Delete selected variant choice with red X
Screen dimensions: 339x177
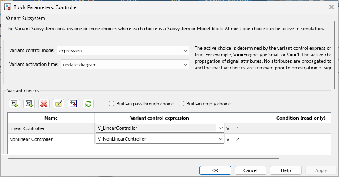tap(44, 104)
